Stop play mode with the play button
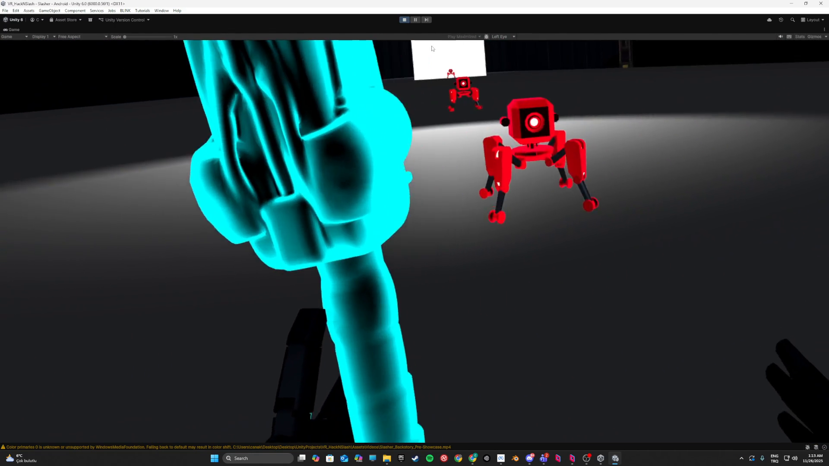829x466 pixels. (404, 20)
